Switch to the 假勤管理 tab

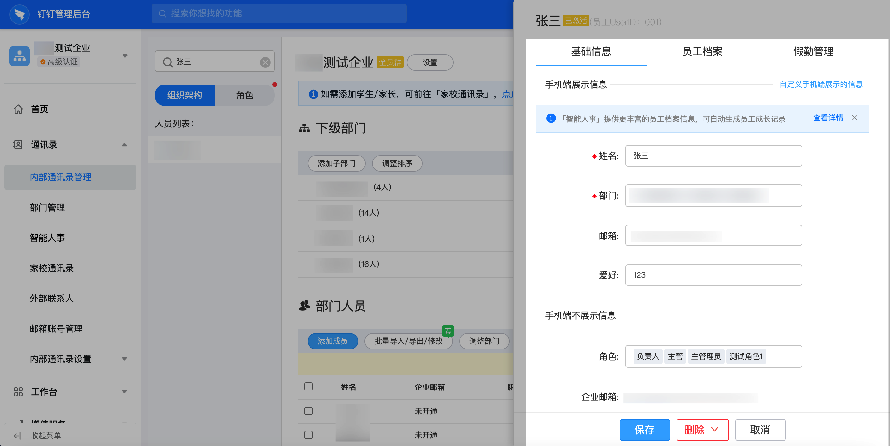pos(813,52)
